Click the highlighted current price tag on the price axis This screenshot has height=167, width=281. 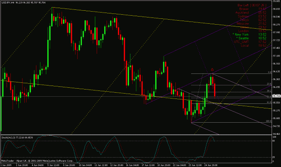[277, 96]
